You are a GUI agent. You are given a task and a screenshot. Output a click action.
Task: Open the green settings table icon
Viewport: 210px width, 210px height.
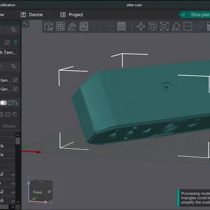(x=10, y=103)
